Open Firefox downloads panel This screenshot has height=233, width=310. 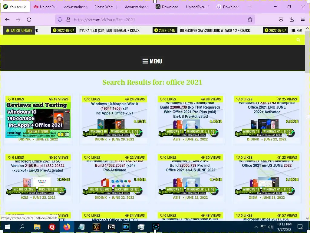coord(292,19)
